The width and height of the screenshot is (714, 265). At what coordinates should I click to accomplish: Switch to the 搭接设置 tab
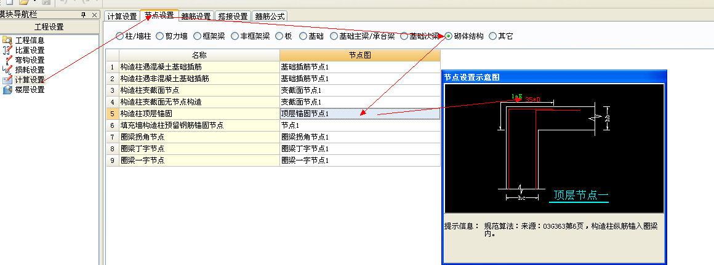[233, 17]
